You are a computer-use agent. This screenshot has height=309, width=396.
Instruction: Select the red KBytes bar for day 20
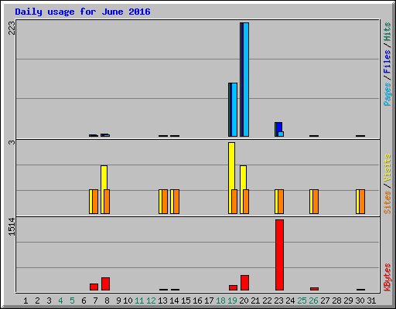coord(244,283)
